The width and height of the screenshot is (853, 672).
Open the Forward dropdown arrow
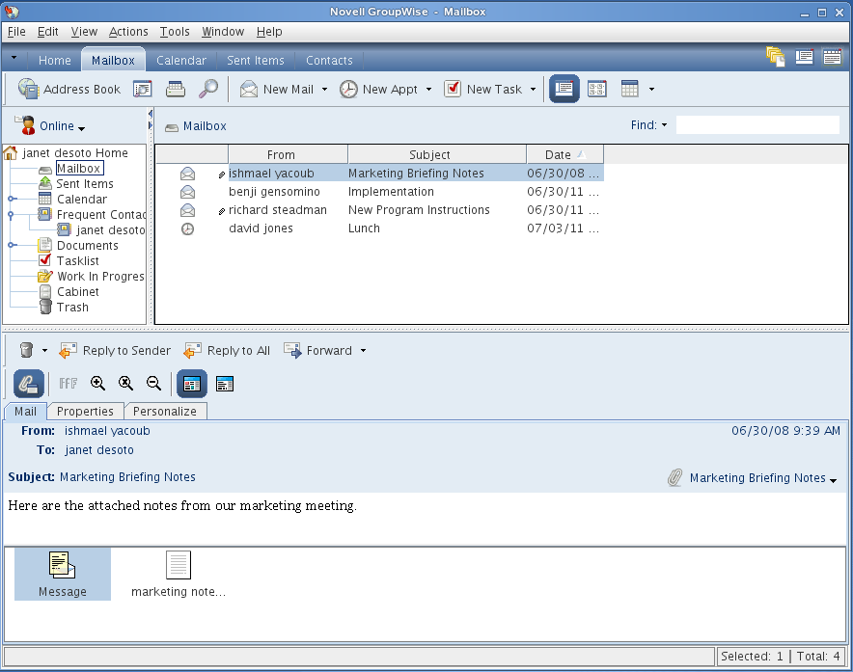[x=361, y=350]
